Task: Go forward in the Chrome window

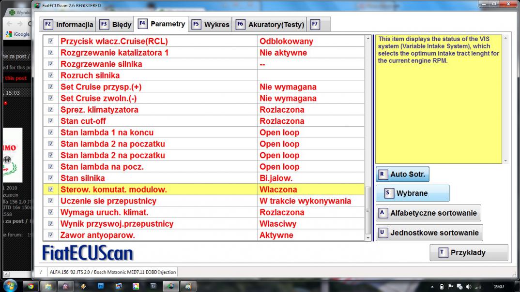Action: [20, 24]
